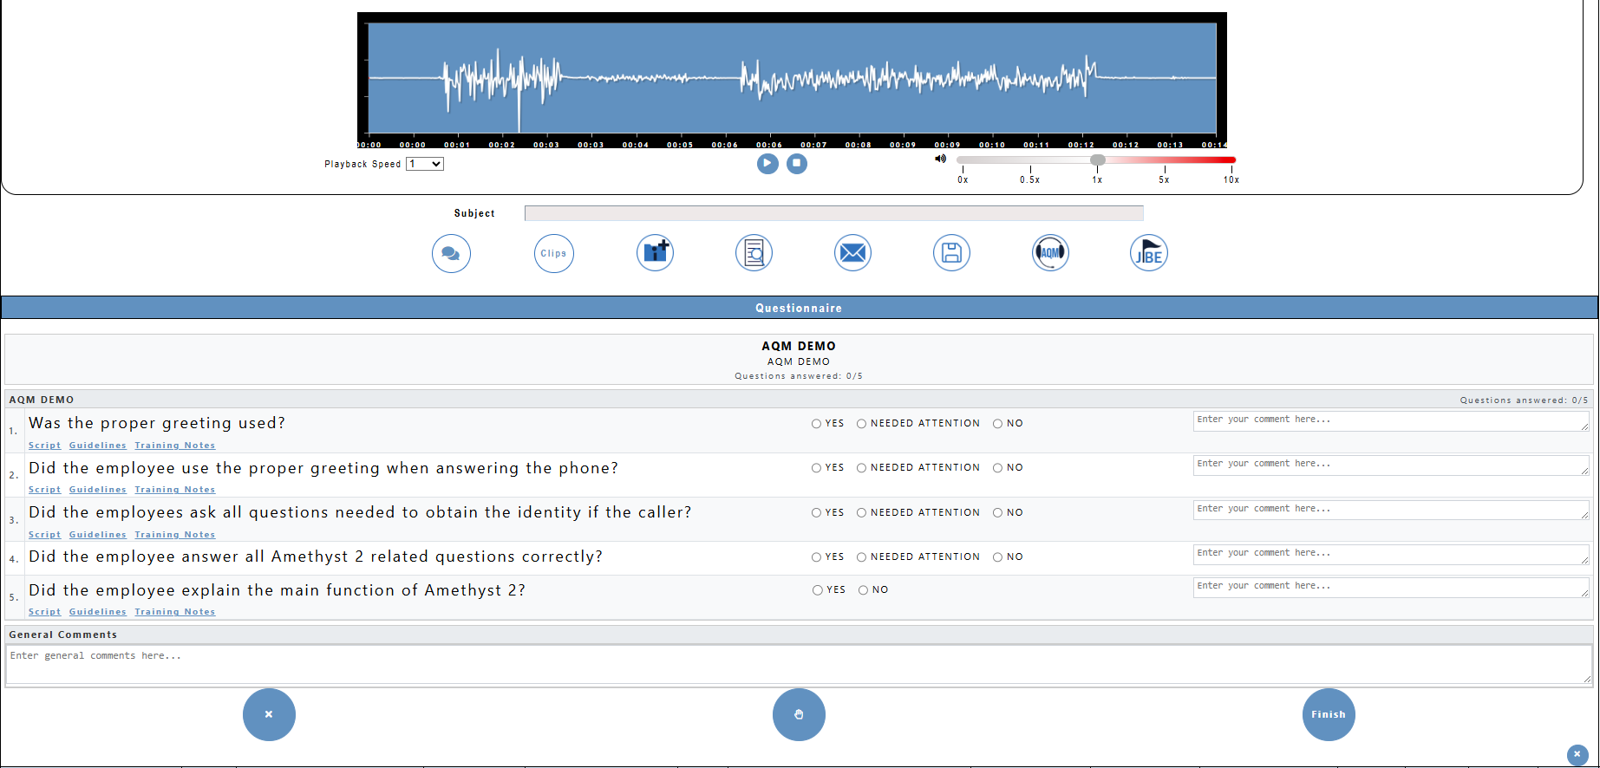The image size is (1600, 768).
Task: Stop the audio playback
Action: point(797,163)
